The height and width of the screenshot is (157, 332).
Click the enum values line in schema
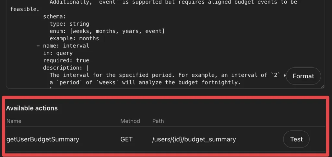(x=107, y=31)
